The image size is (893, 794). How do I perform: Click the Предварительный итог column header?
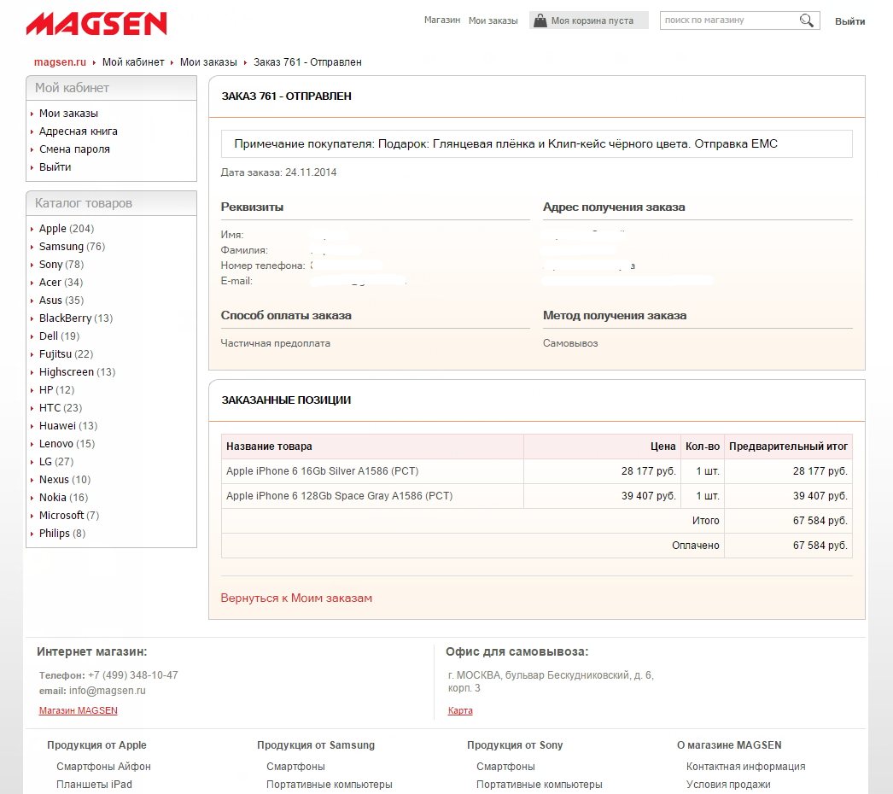[788, 447]
